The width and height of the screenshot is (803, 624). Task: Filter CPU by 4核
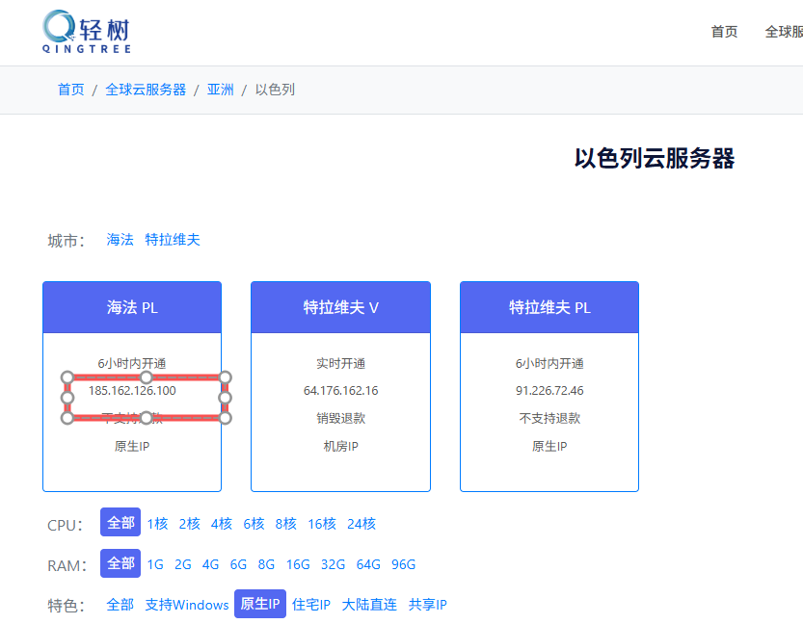(222, 524)
